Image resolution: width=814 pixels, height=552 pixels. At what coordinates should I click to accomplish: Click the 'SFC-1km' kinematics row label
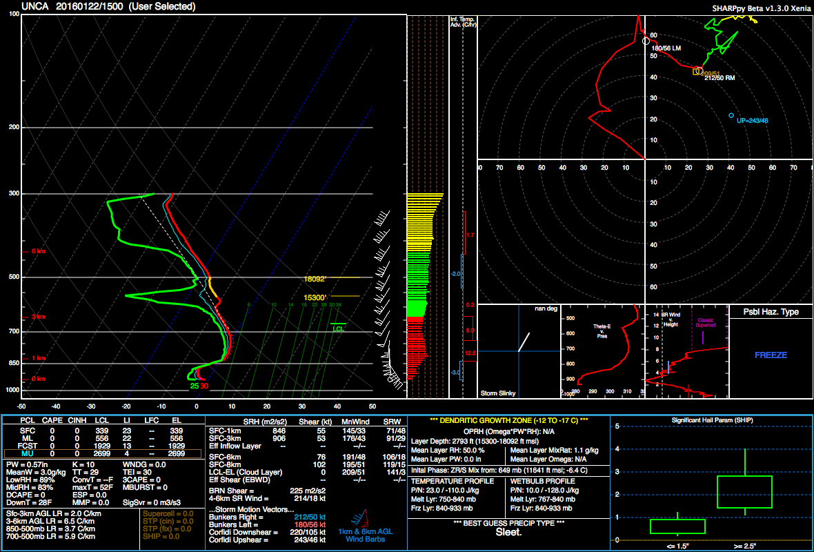[x=224, y=431]
